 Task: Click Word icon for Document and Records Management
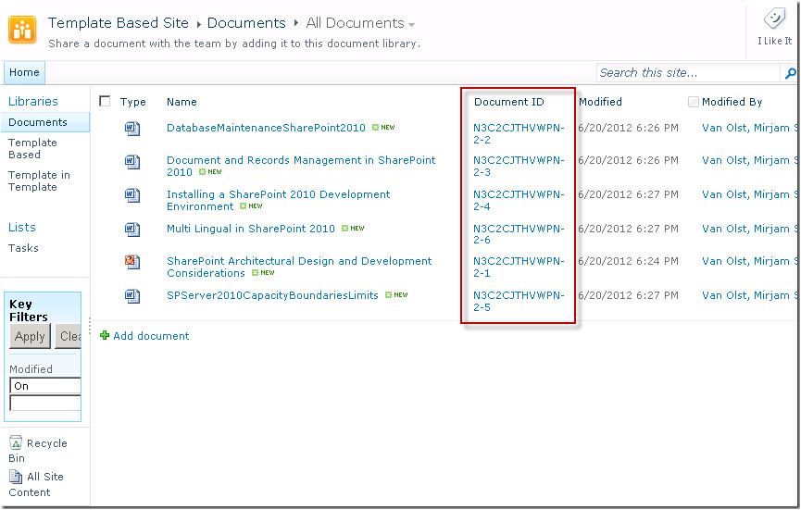pos(132,162)
